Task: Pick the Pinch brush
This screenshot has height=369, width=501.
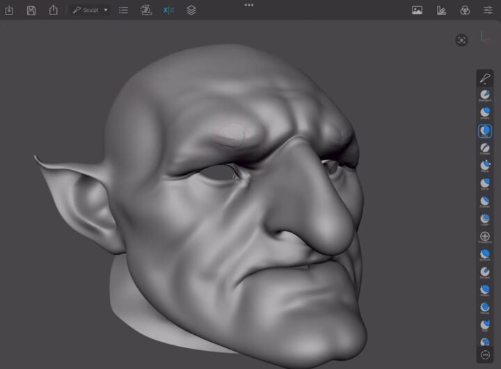Action: 485,166
